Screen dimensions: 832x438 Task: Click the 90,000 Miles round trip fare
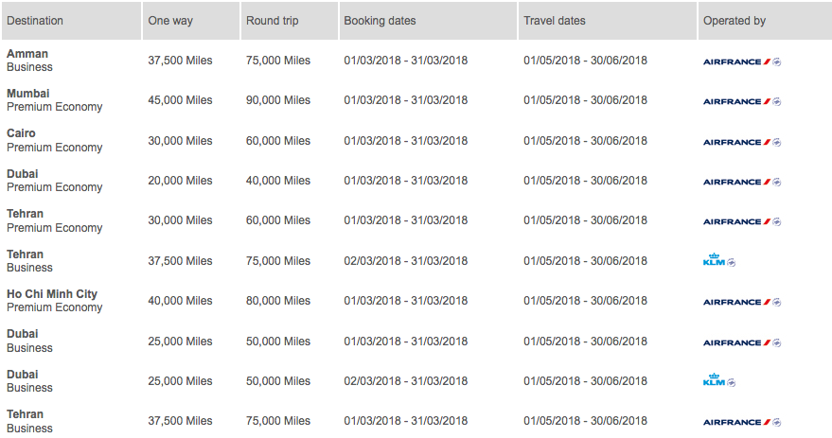[278, 100]
